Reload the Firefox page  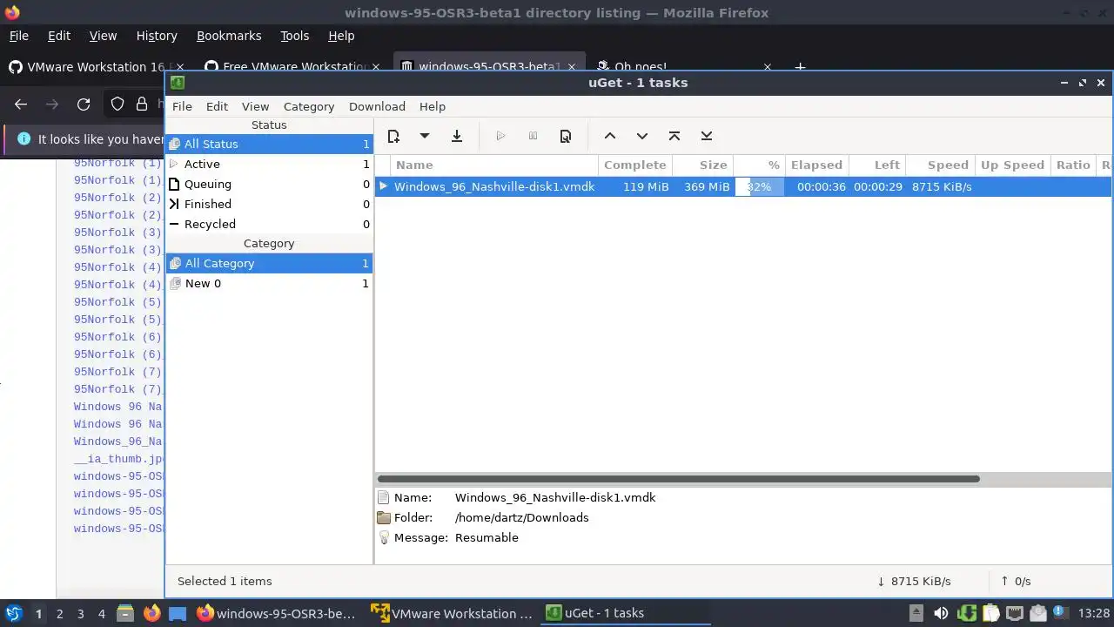coord(84,104)
